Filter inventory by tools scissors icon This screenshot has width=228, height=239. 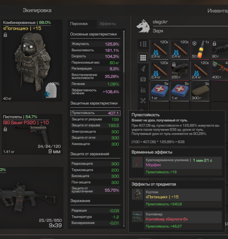click(x=143, y=100)
